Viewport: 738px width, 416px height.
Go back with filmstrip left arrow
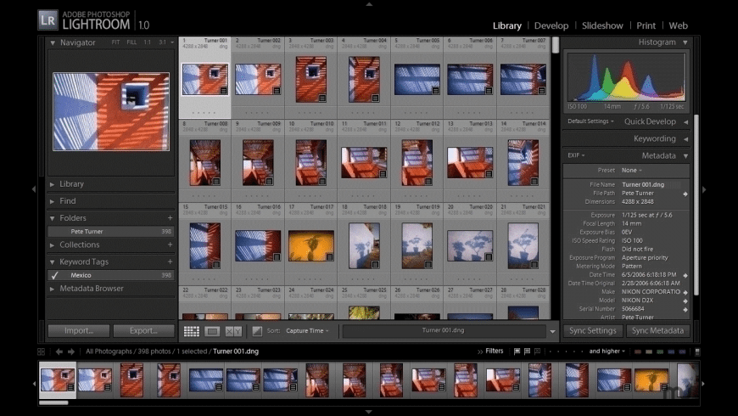(x=59, y=351)
